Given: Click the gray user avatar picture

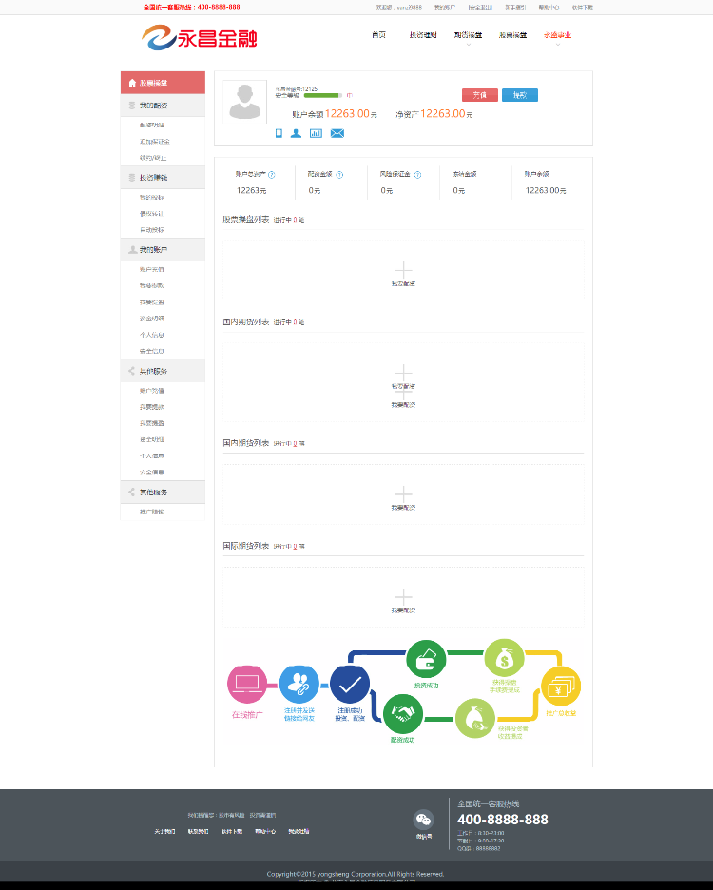Looking at the screenshot, I should click(244, 102).
